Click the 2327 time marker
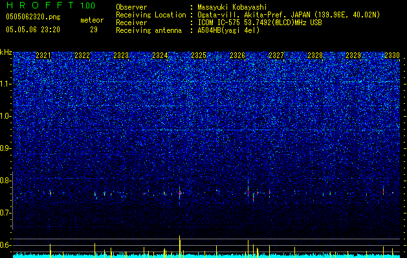The height and width of the screenshot is (258, 407). tap(276, 55)
